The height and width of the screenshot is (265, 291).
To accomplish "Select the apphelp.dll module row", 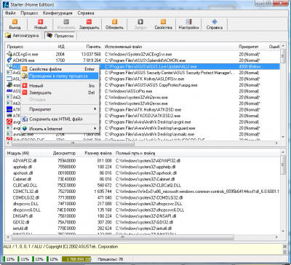I will click(143, 167).
